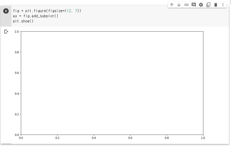231x146 pixels.
Task: Add a comment to the cell
Action: [x=194, y=5]
